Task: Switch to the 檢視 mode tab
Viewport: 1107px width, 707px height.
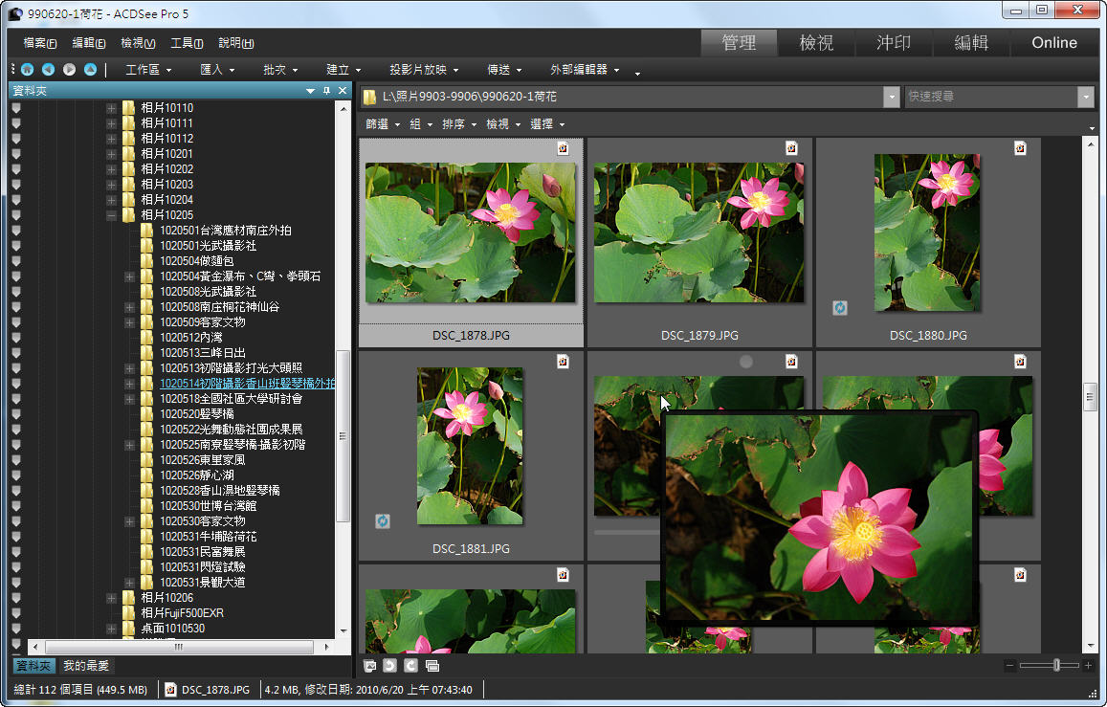Action: [816, 43]
